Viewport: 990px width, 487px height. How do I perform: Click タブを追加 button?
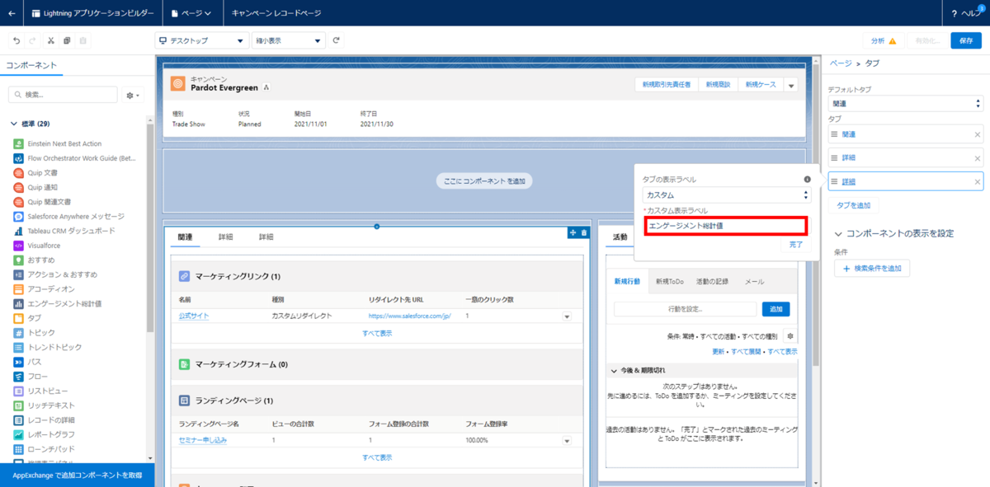pos(853,205)
